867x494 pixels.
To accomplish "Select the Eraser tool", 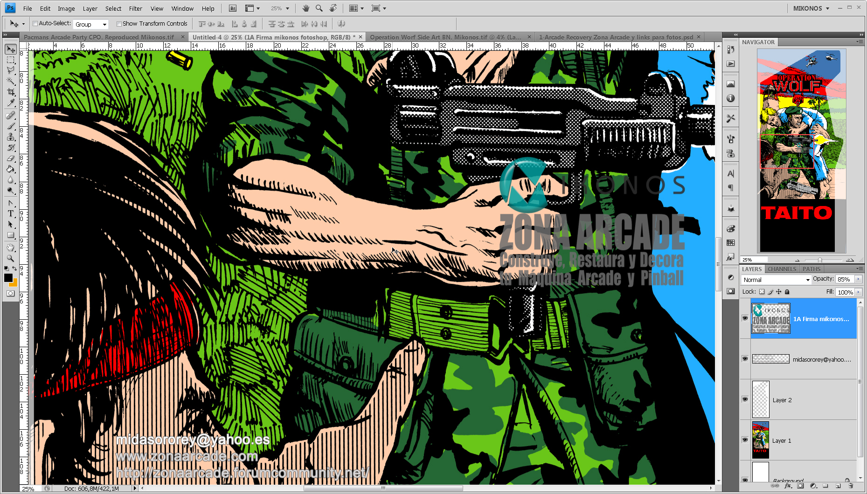I will 10,158.
